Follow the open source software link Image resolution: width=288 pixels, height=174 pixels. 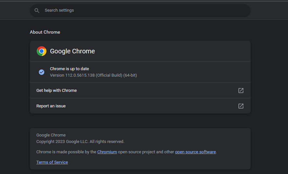195,152
